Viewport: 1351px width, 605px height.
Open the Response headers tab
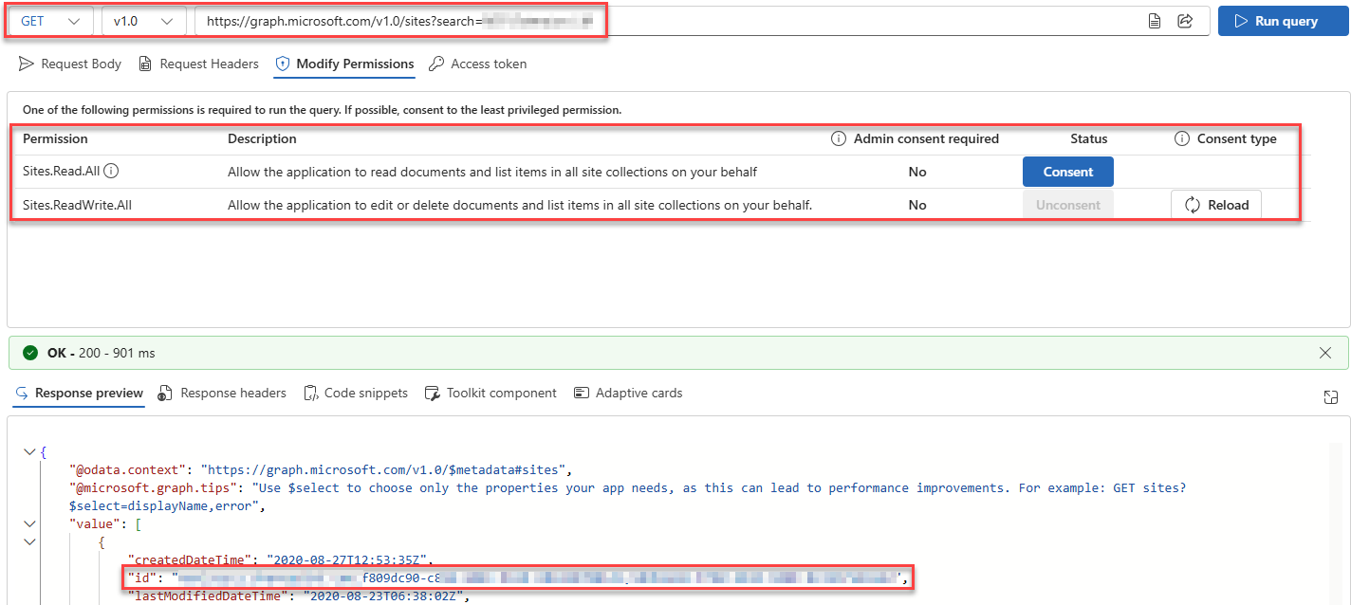click(x=222, y=393)
